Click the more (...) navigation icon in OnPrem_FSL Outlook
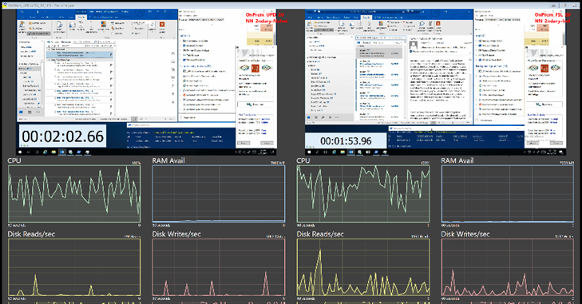Image resolution: width=582 pixels, height=304 pixels. click(x=337, y=117)
